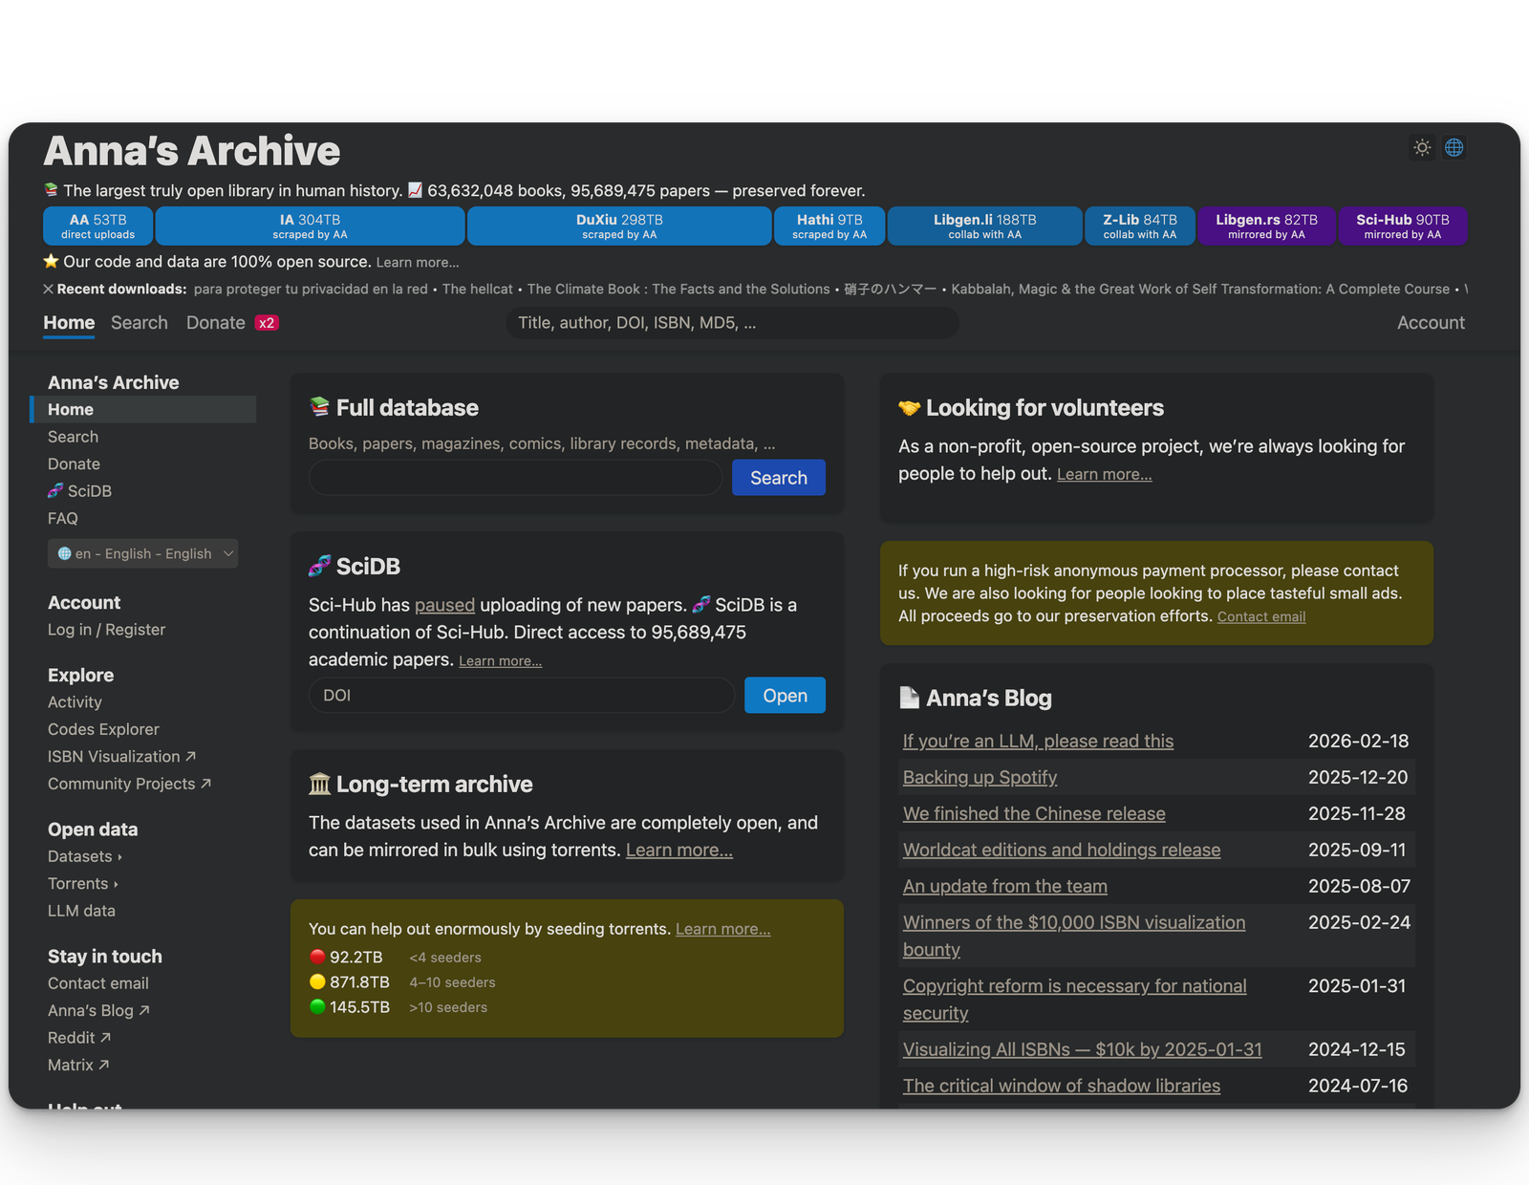Toggle the light/dark theme sun icon
Viewport: 1529px width, 1185px height.
[x=1422, y=147]
